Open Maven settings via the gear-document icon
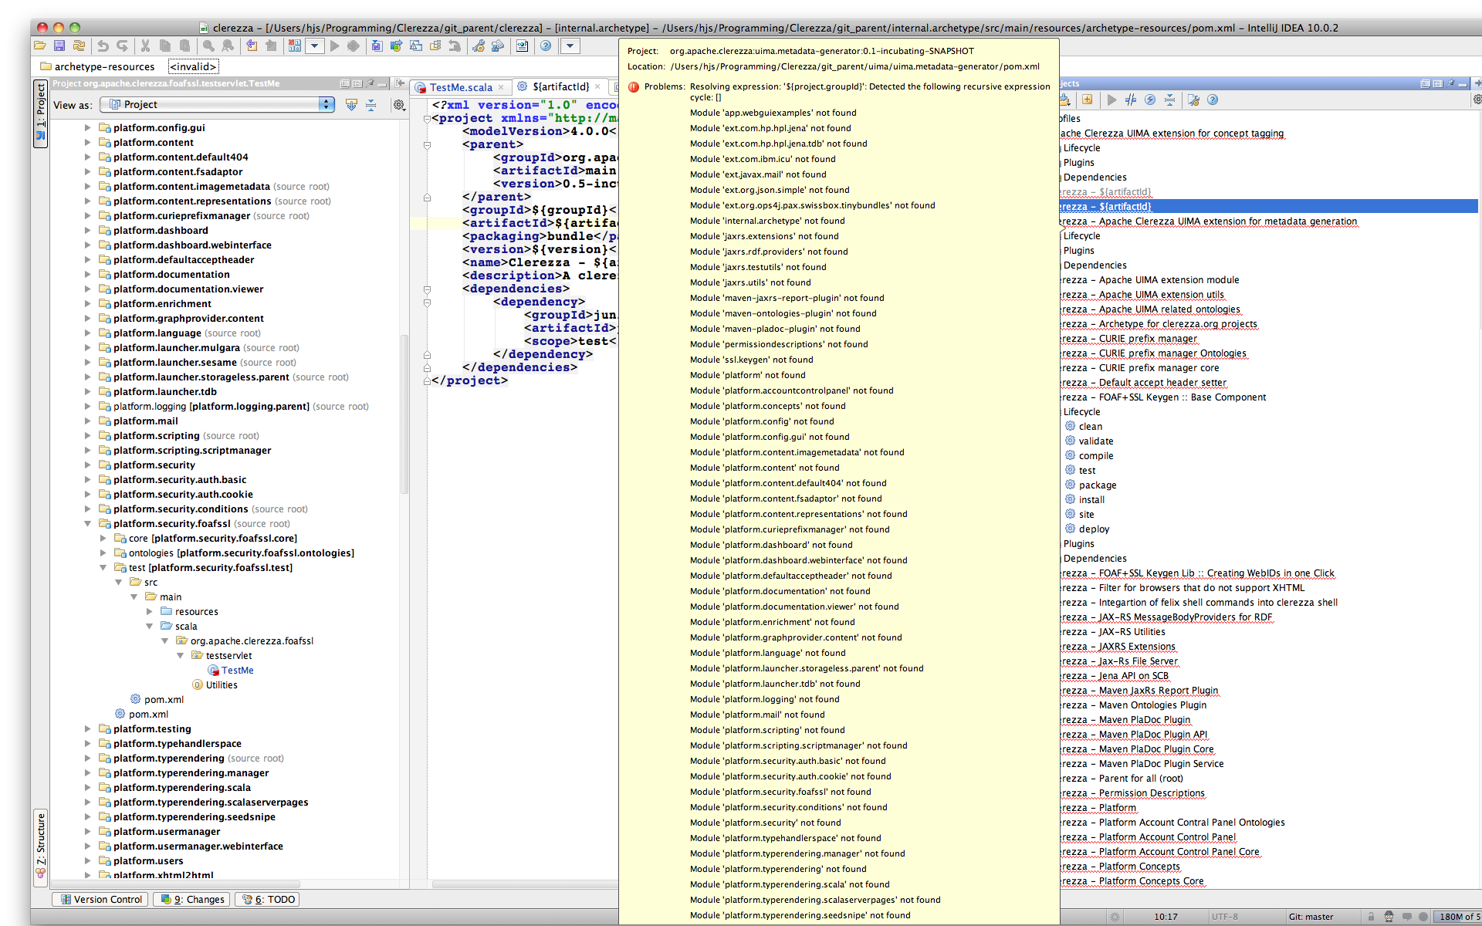This screenshot has width=1482, height=926. point(1194,100)
